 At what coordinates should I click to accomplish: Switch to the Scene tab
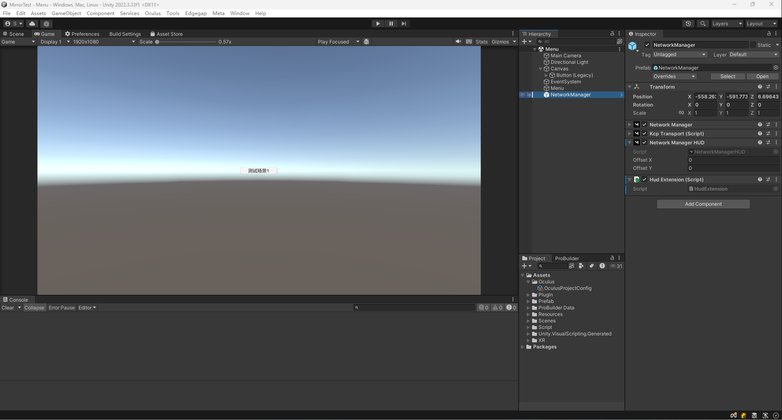[14, 34]
